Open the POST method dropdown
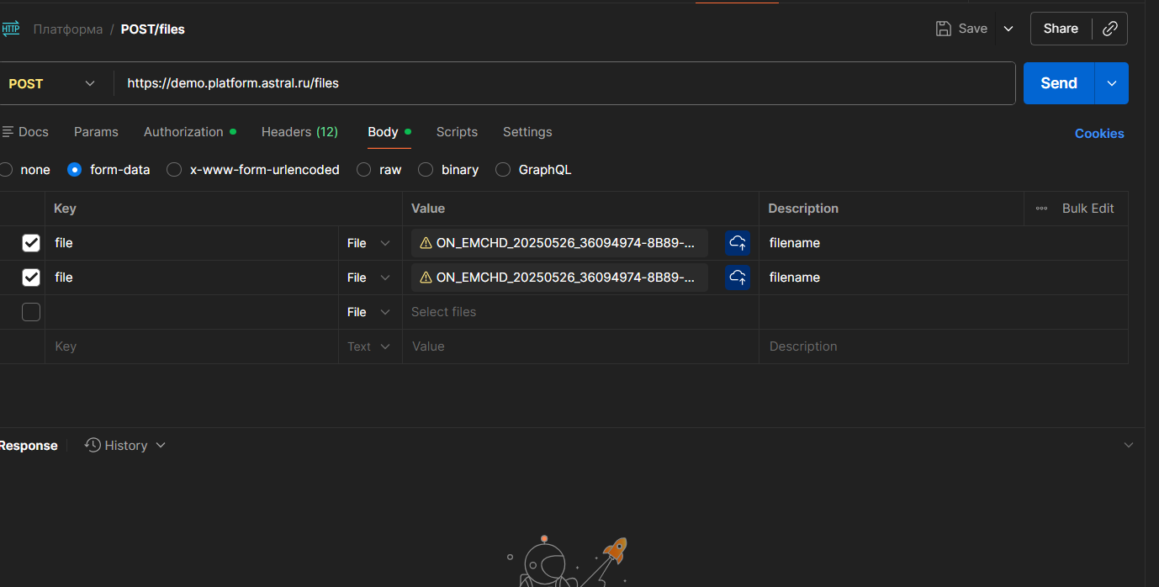Viewport: 1159px width, 587px height. click(x=52, y=83)
